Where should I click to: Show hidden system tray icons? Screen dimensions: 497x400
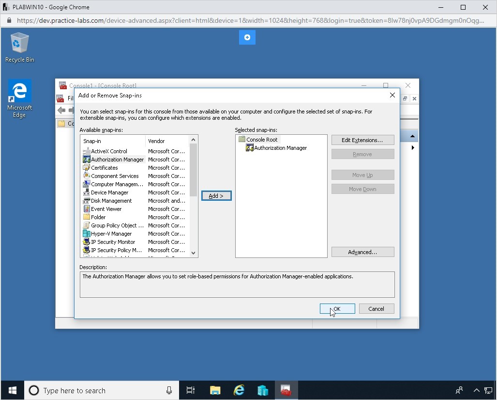[476, 390]
